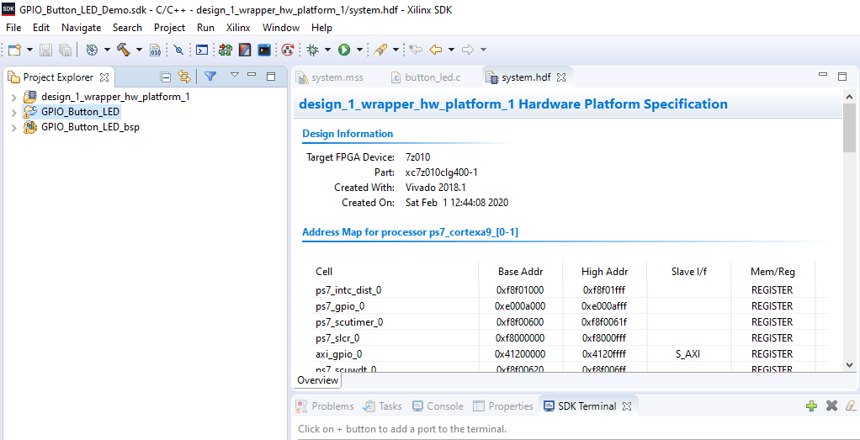Expand the GPIO_Button_LED project node
This screenshot has height=440, width=860.
click(x=13, y=113)
